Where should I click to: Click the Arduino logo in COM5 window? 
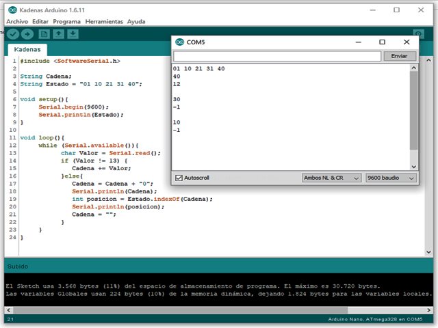179,42
